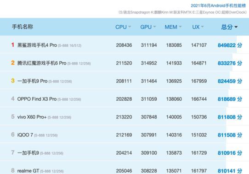Viewport: 249px width, 174px height.
Task: Click total score 810916 分
Action: point(230,153)
